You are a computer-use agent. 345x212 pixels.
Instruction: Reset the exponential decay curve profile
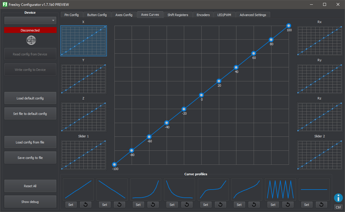click(187, 205)
